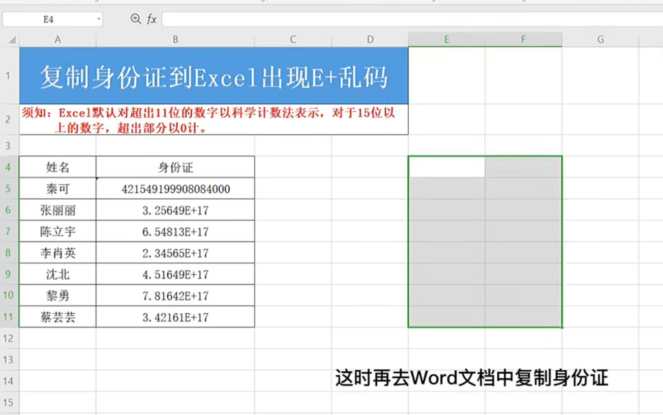Click into the formula bar input
Screen dimensions: 663x415
412,19
